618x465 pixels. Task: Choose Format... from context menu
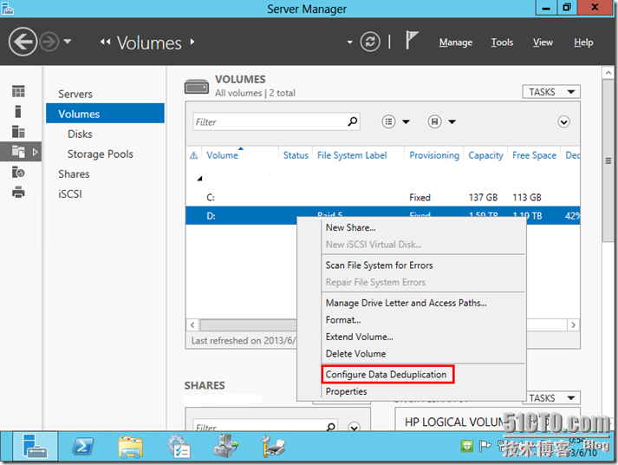pyautogui.click(x=343, y=319)
